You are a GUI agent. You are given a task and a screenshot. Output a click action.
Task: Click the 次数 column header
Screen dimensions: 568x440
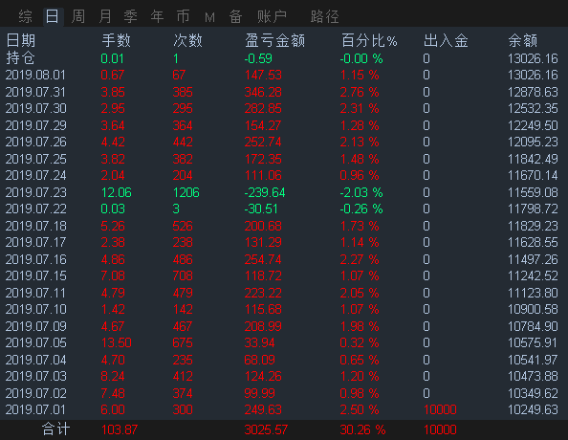tap(187, 40)
